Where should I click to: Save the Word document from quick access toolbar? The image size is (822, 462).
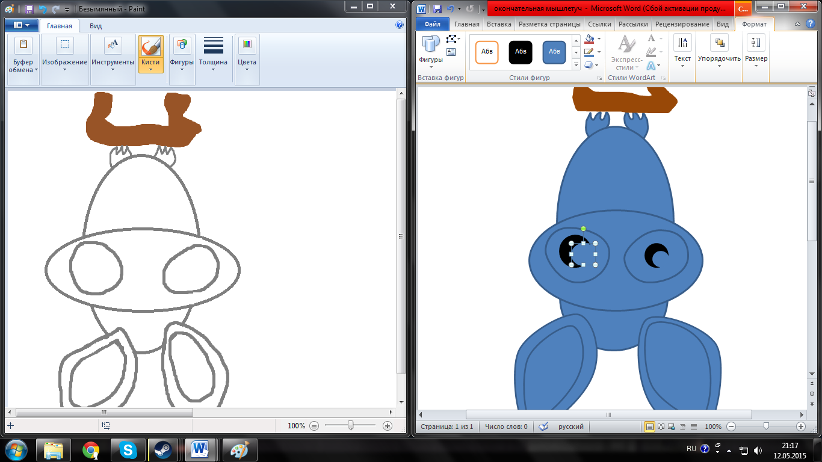tap(437, 9)
